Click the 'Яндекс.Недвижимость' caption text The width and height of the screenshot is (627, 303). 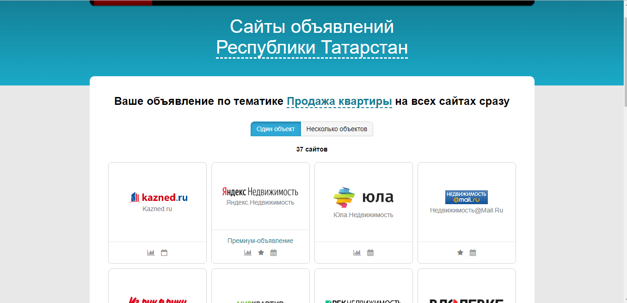[x=260, y=202]
